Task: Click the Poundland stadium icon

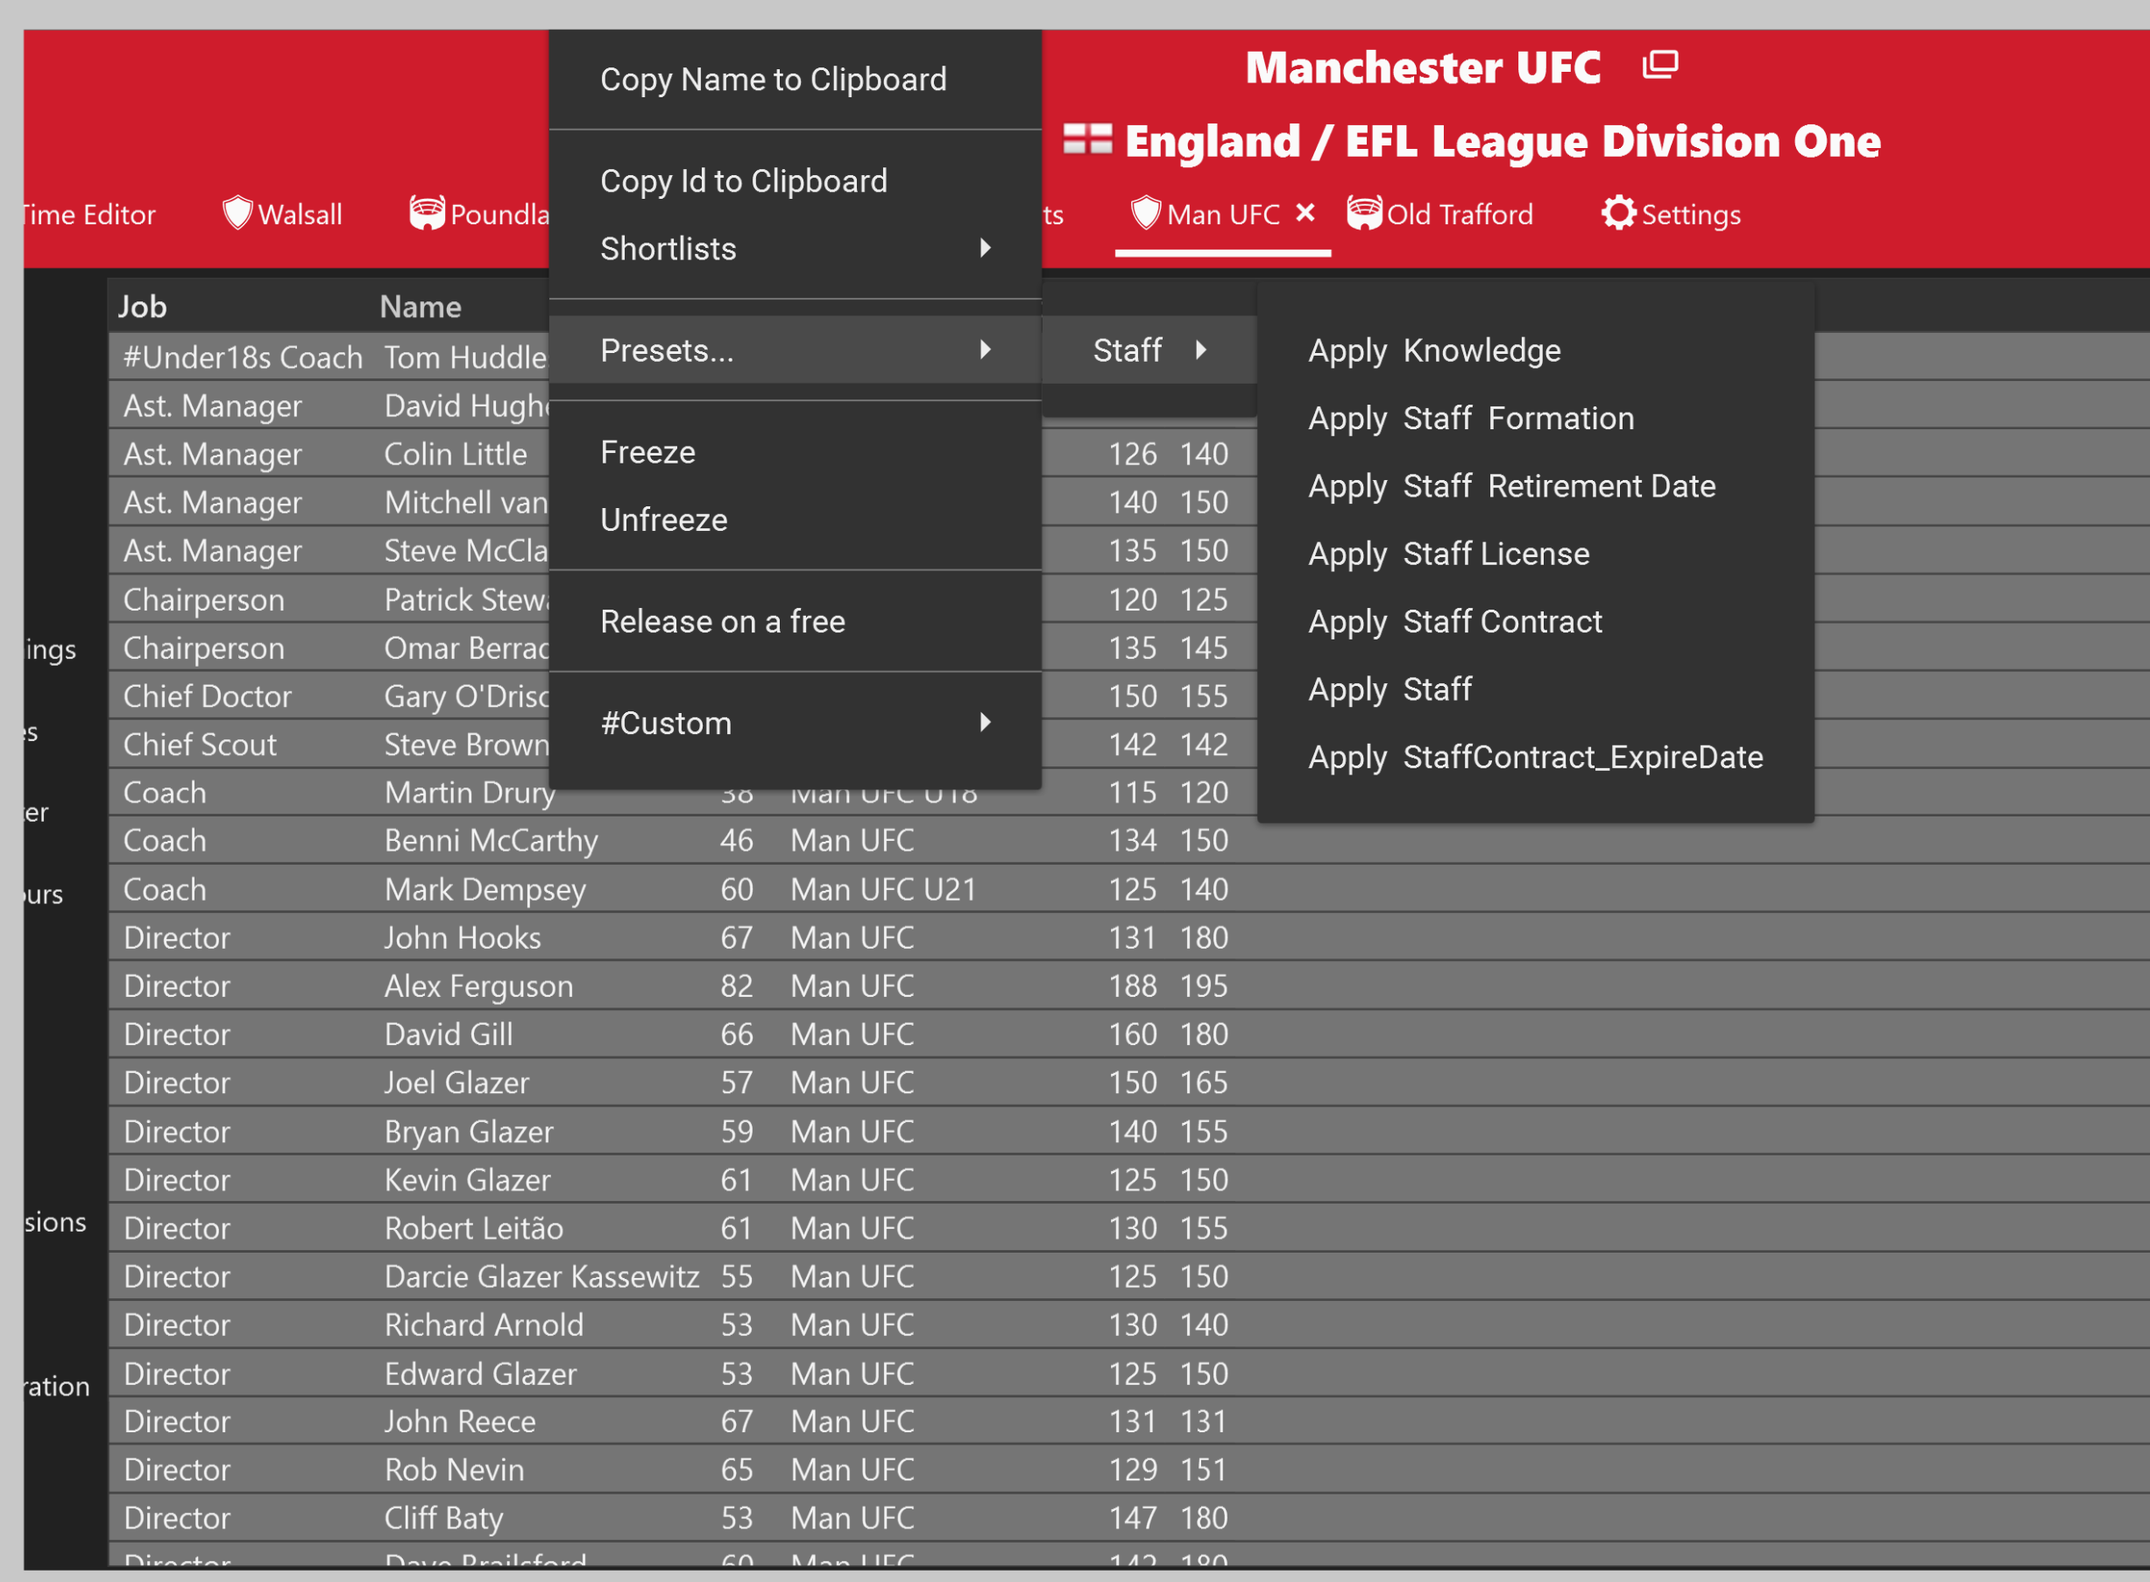Action: pyautogui.click(x=428, y=213)
